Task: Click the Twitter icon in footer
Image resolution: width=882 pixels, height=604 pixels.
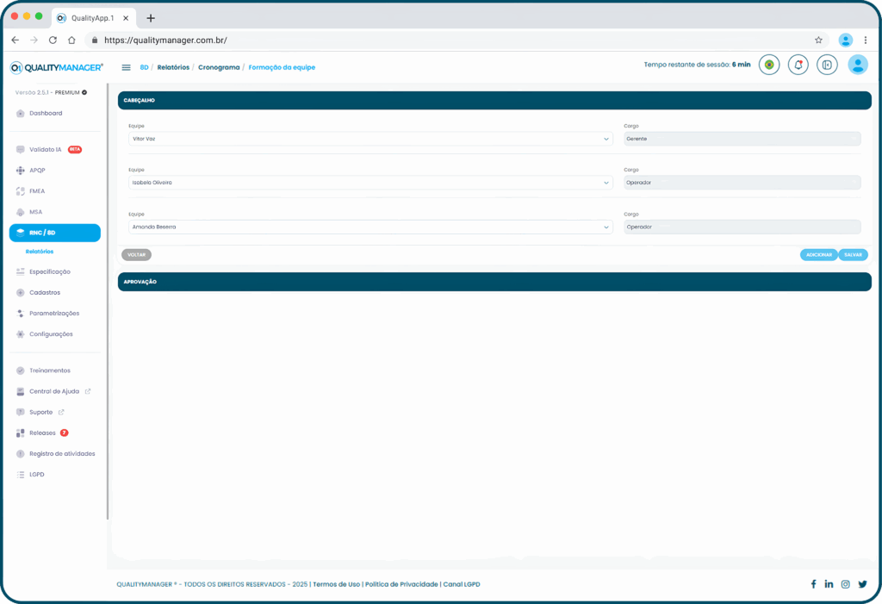Action: coord(862,584)
